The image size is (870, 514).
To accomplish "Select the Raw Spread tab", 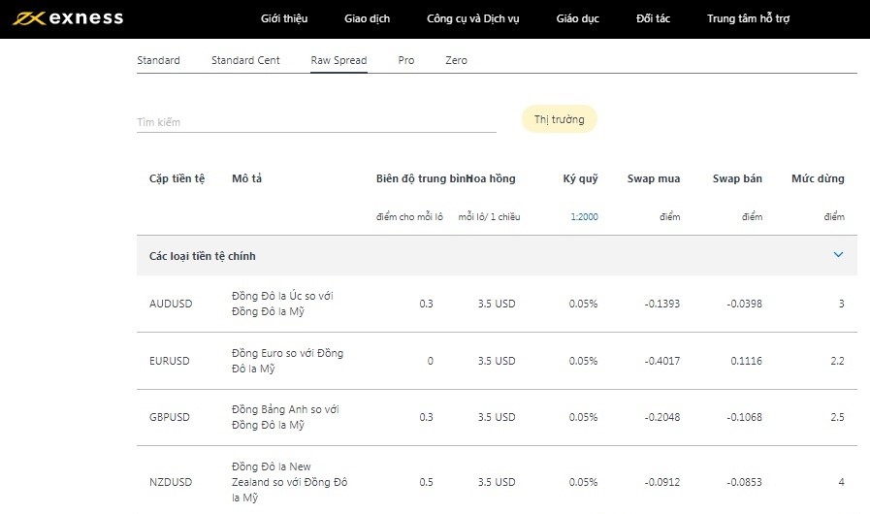I will 338,60.
